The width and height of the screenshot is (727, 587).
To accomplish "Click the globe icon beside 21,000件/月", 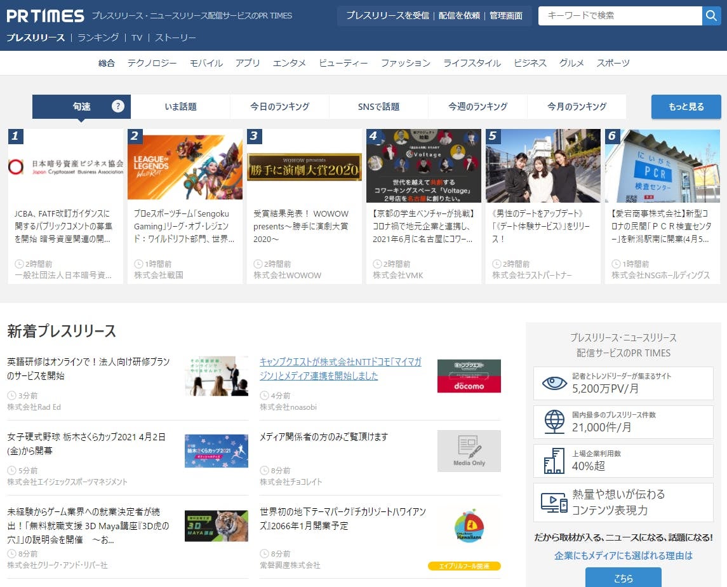I will pos(554,422).
